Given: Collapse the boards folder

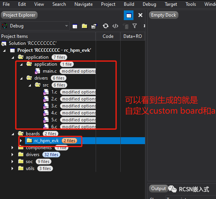Looking at the screenshot, I should tap(13, 134).
